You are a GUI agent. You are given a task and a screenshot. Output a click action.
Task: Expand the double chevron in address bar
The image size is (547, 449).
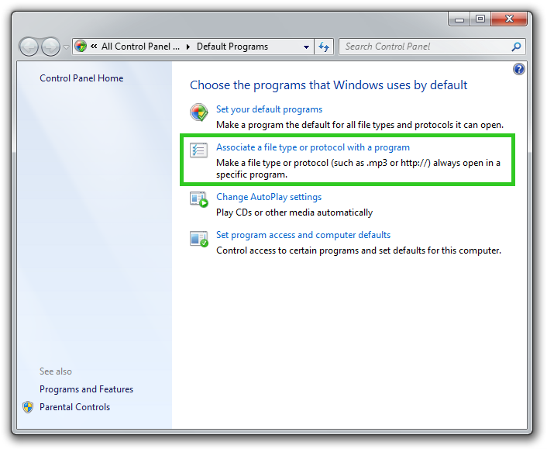coord(94,46)
